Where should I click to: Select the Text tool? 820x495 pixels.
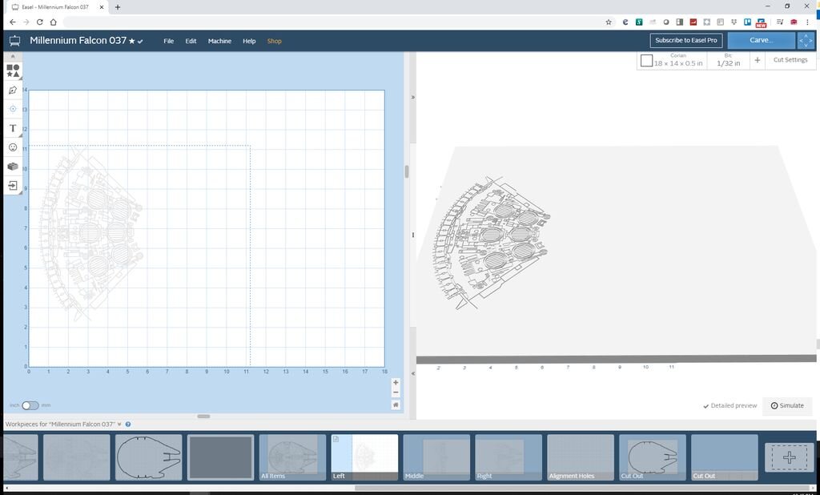click(13, 128)
